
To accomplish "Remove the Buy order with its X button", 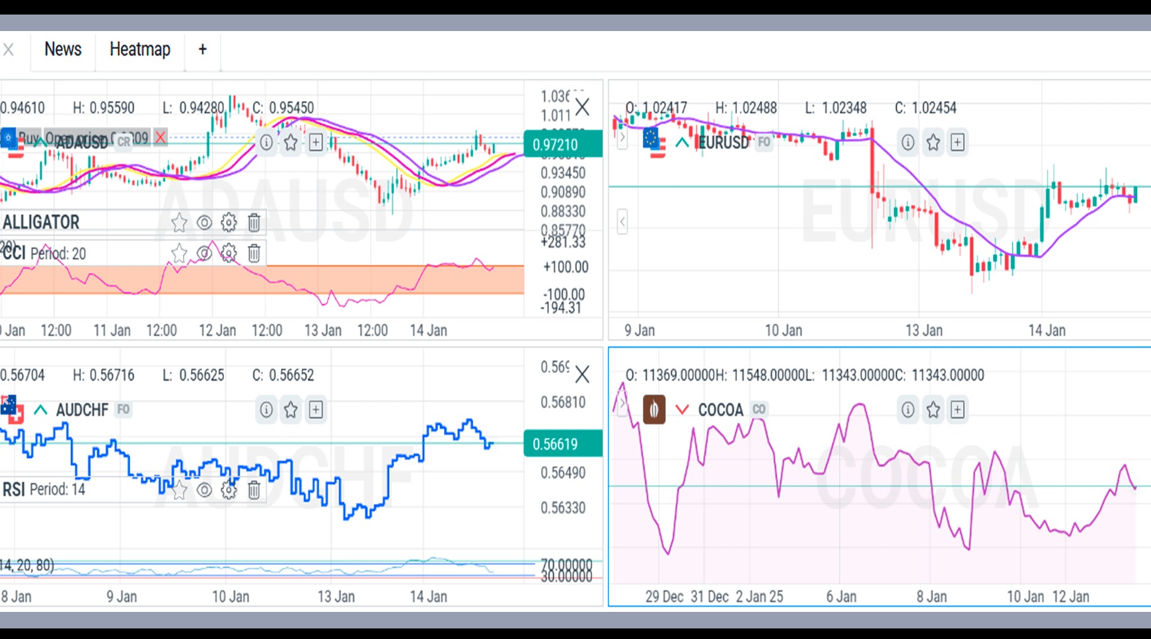I will [160, 138].
